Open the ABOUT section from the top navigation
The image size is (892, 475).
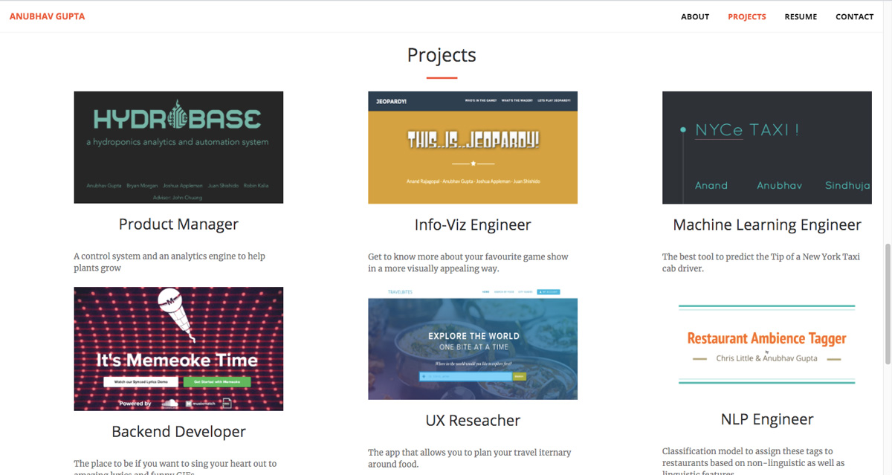point(695,16)
